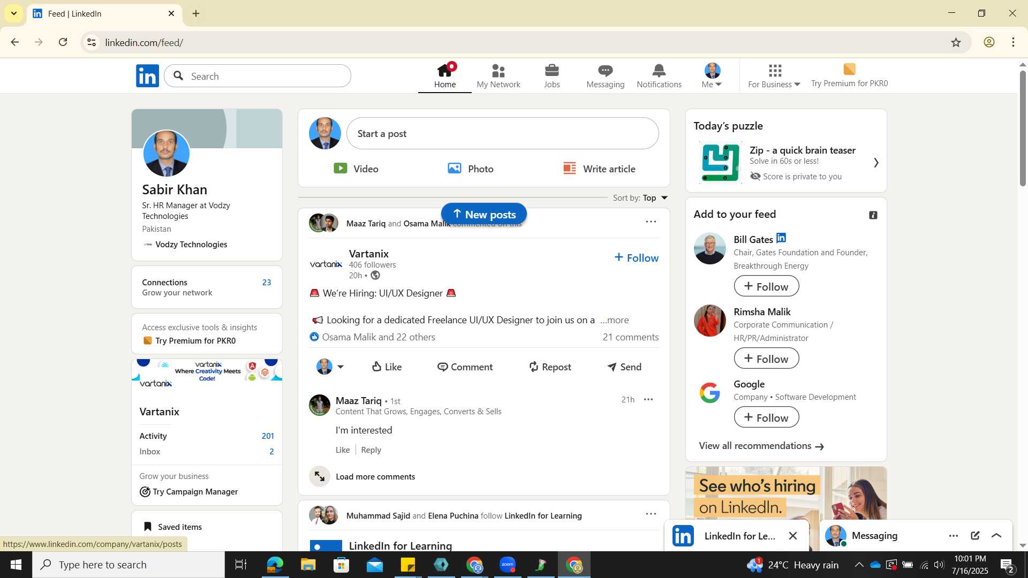Focus the LinkedIn search field

click(x=258, y=76)
